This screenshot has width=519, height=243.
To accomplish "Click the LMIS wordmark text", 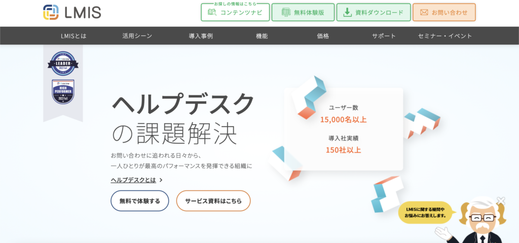I will tap(83, 13).
